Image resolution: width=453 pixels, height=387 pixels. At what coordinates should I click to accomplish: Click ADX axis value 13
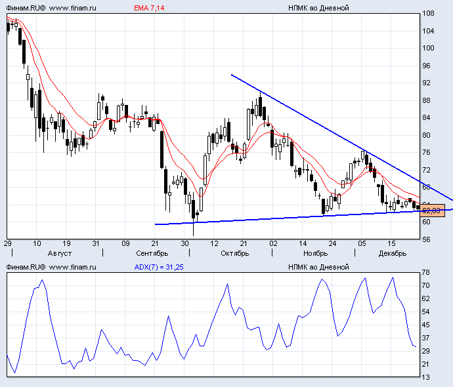pos(426,377)
